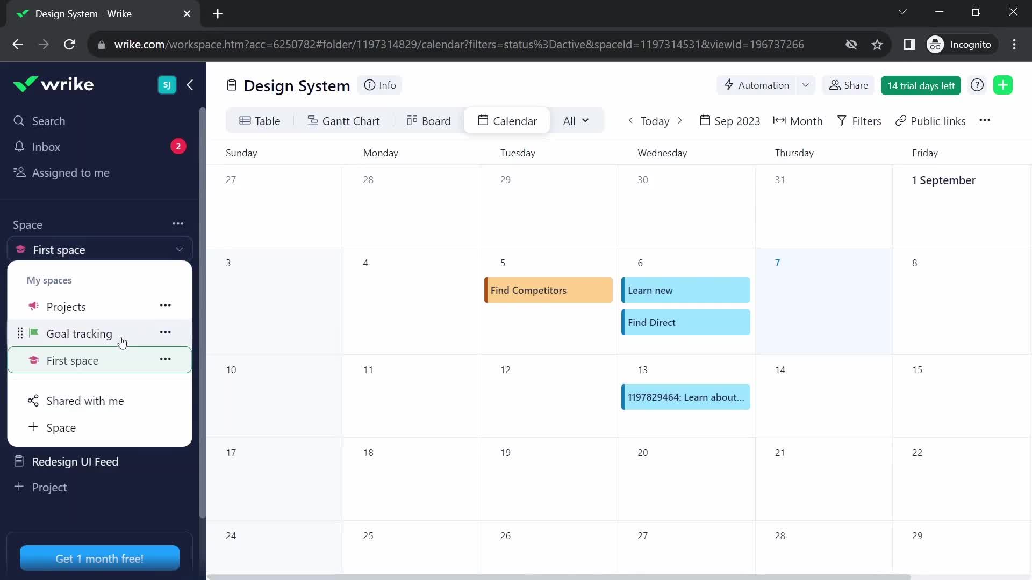The height and width of the screenshot is (580, 1032).
Task: Go back with browser back arrow
Action: pyautogui.click(x=18, y=45)
